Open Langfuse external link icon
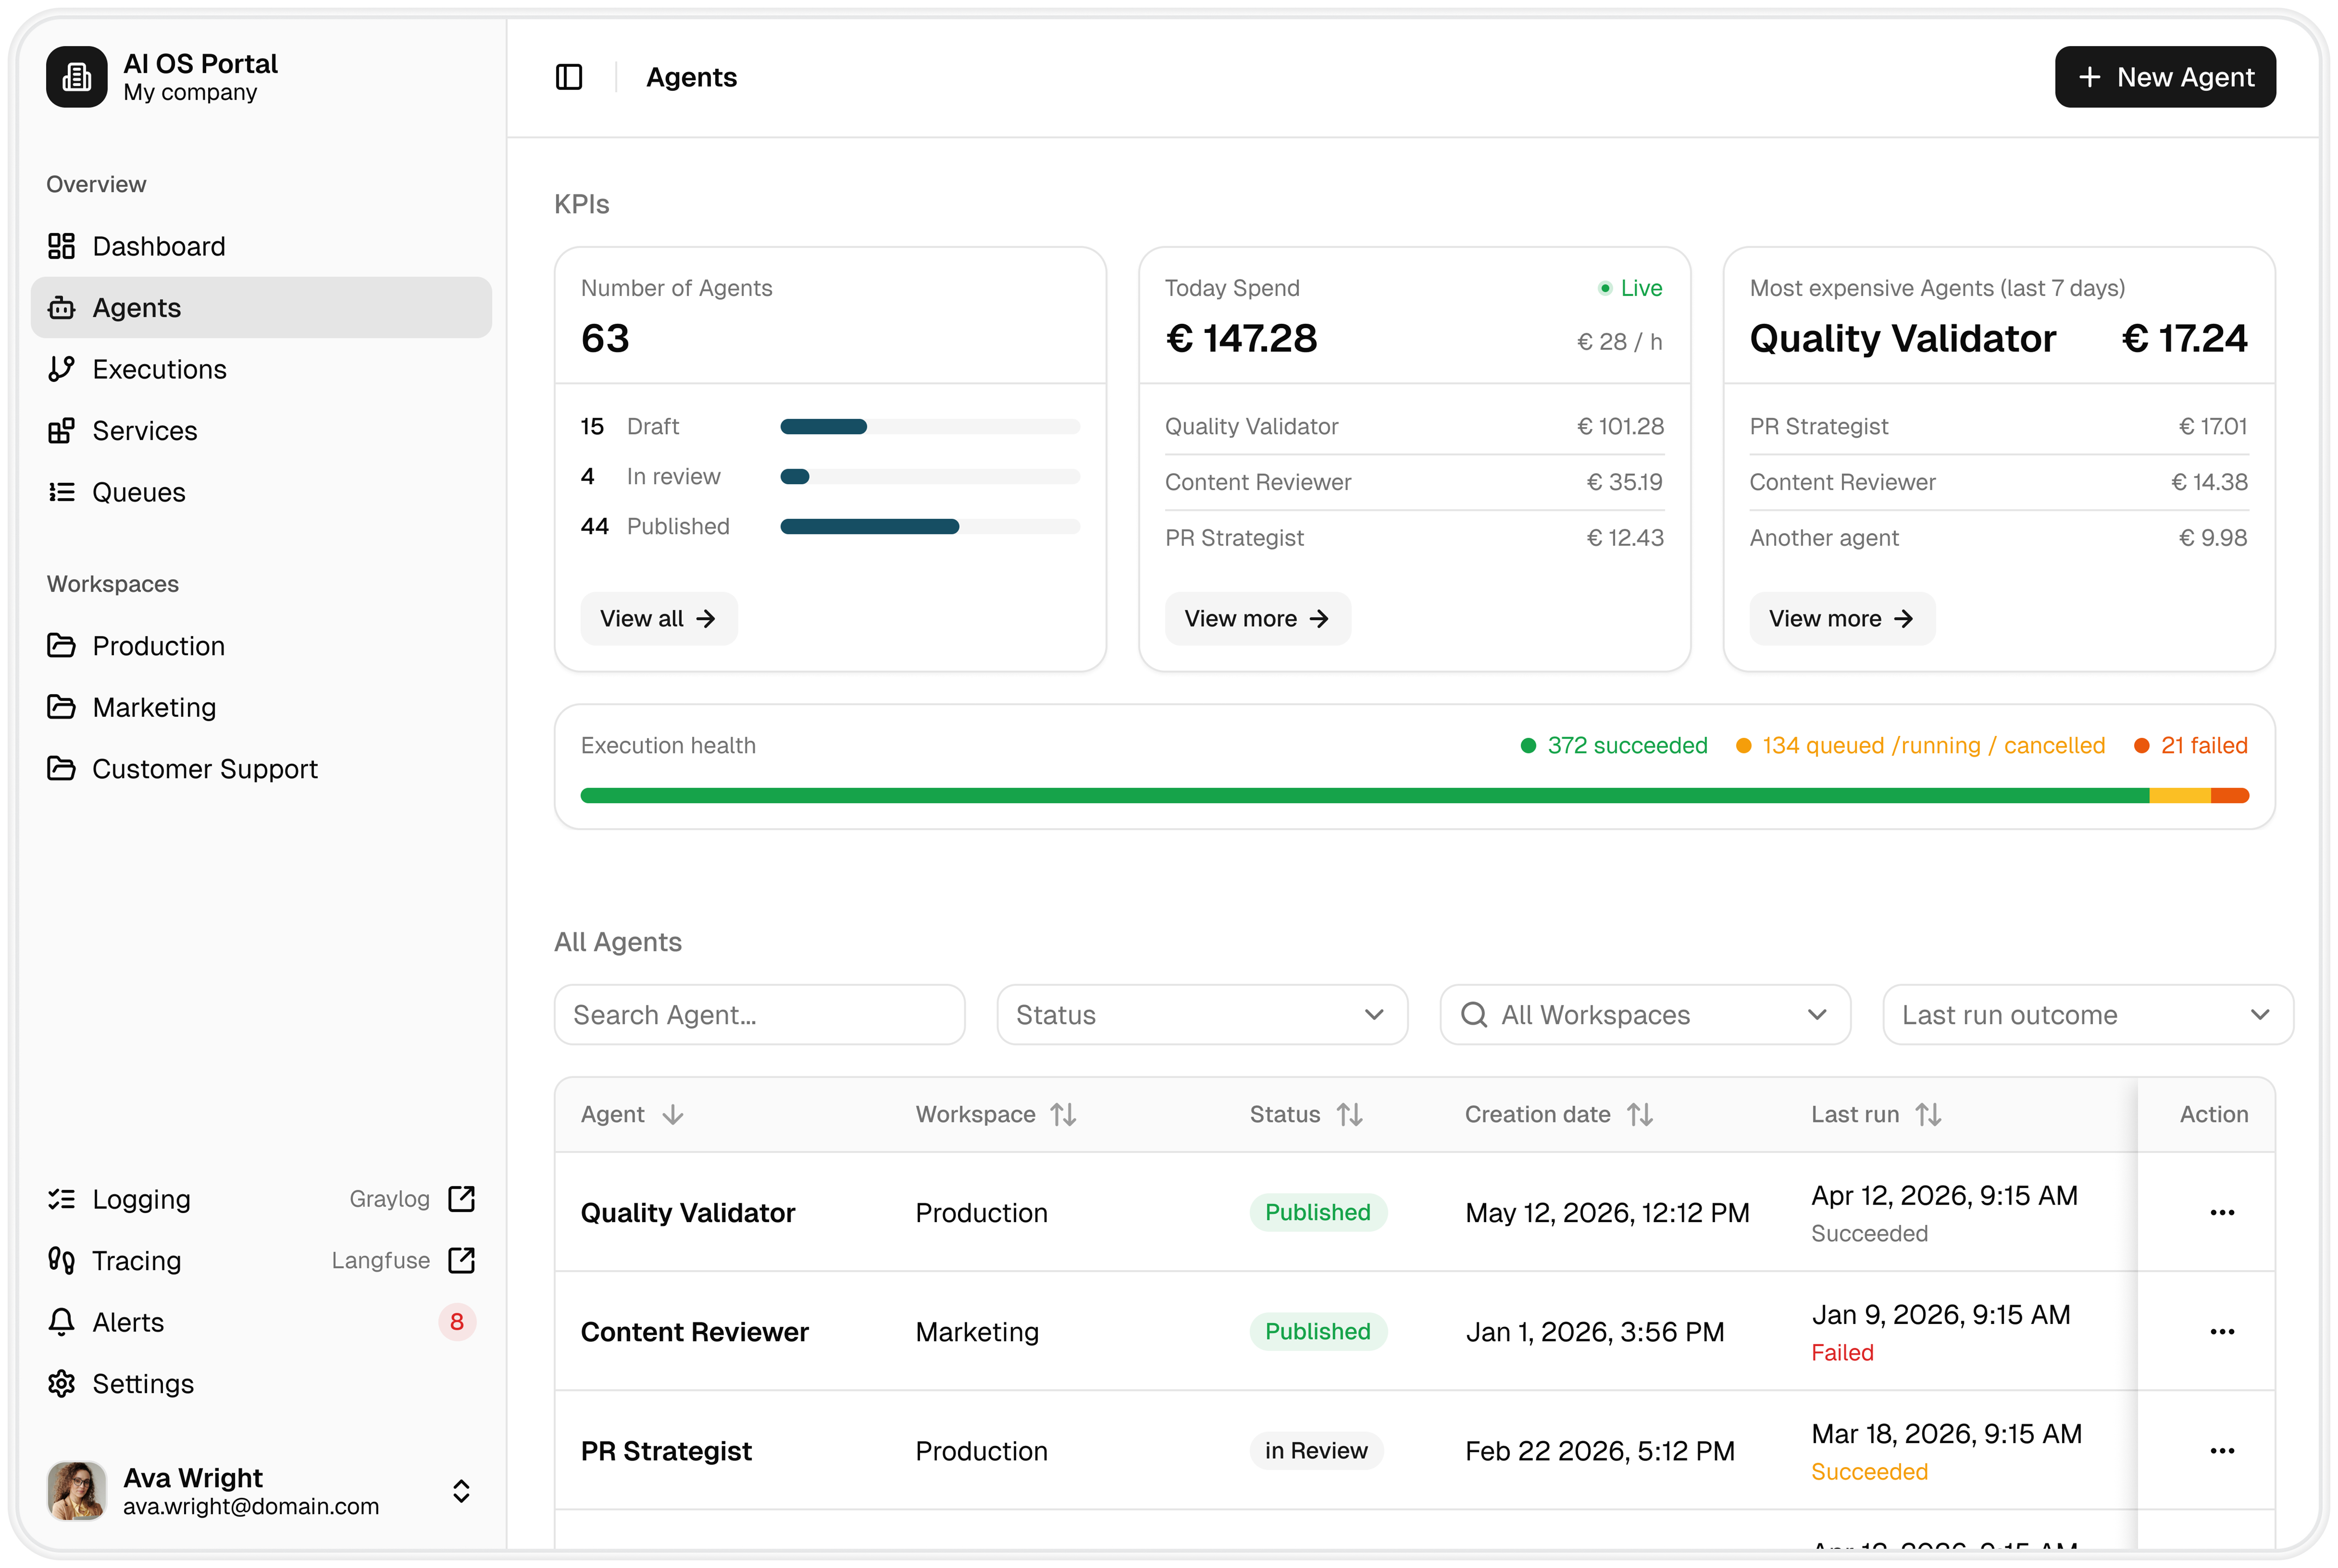This screenshot has width=2338, height=1568. pyautogui.click(x=461, y=1261)
